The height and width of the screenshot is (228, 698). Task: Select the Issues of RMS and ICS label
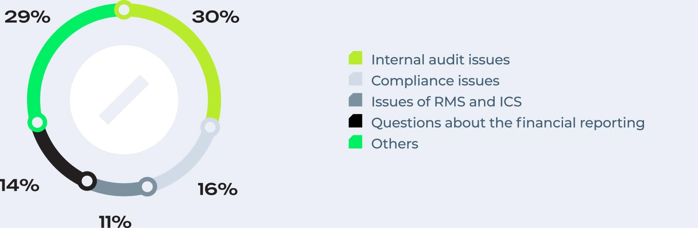[x=446, y=101]
